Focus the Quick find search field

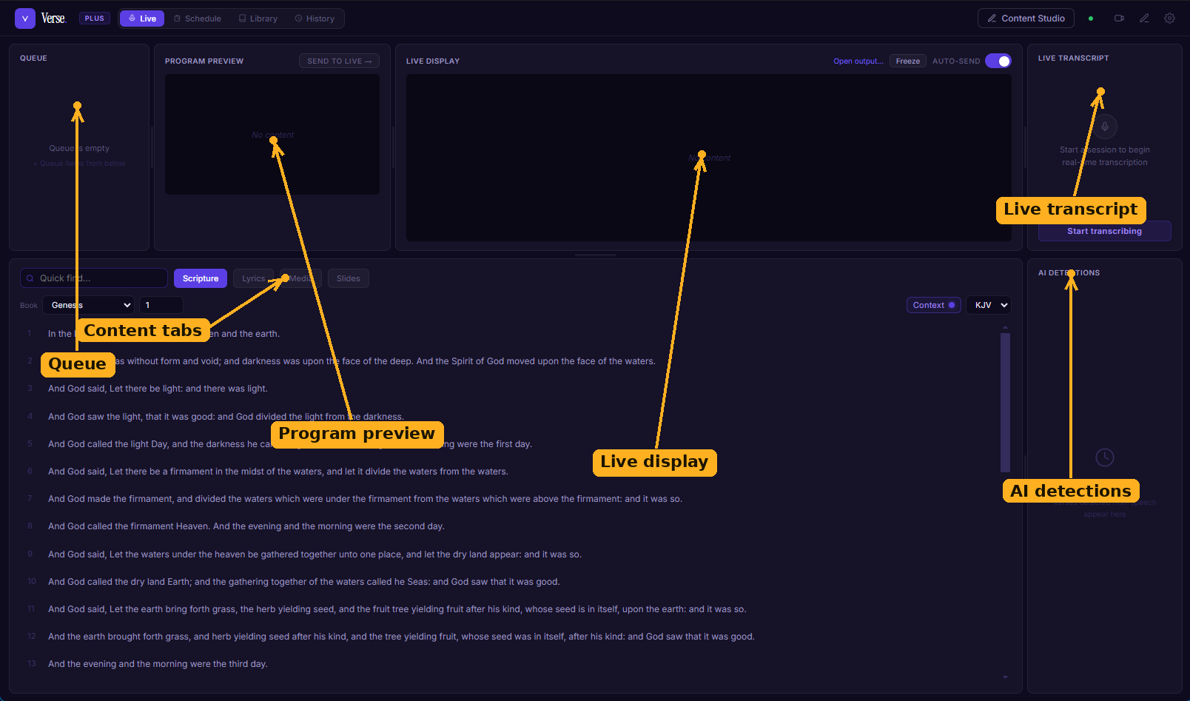click(x=94, y=278)
